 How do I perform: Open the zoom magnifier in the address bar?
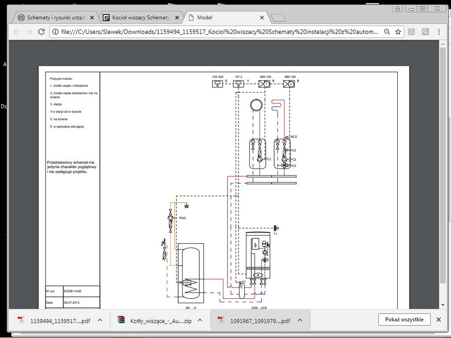387,32
